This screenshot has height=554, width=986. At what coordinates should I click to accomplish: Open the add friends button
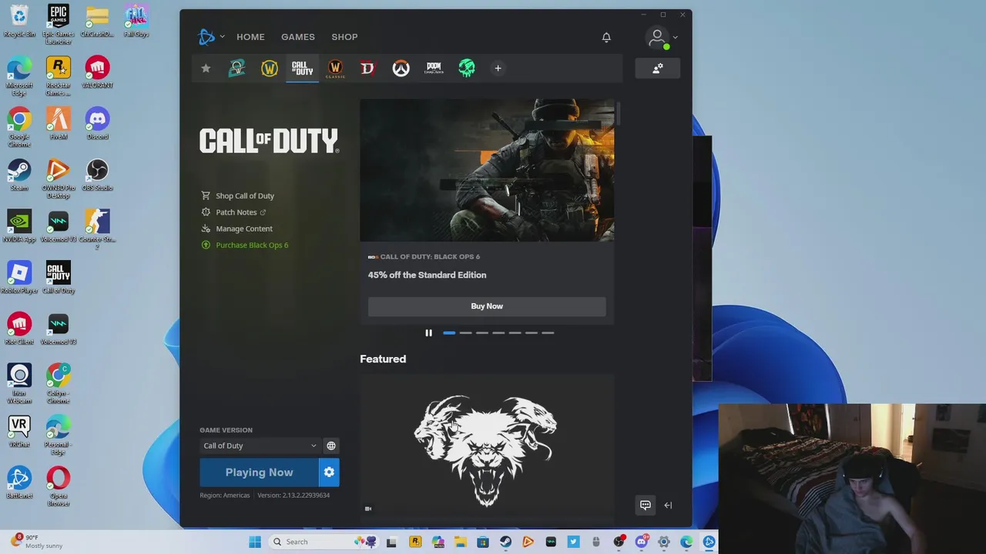click(x=658, y=68)
